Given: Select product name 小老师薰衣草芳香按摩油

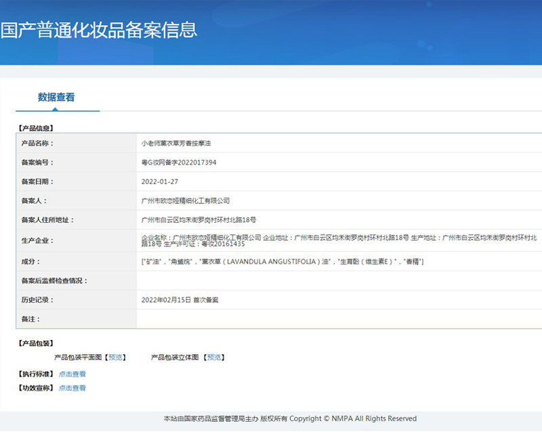Looking at the screenshot, I should coord(176,144).
